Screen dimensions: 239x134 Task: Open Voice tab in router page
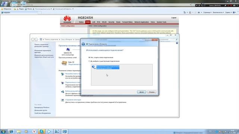click(153, 22)
